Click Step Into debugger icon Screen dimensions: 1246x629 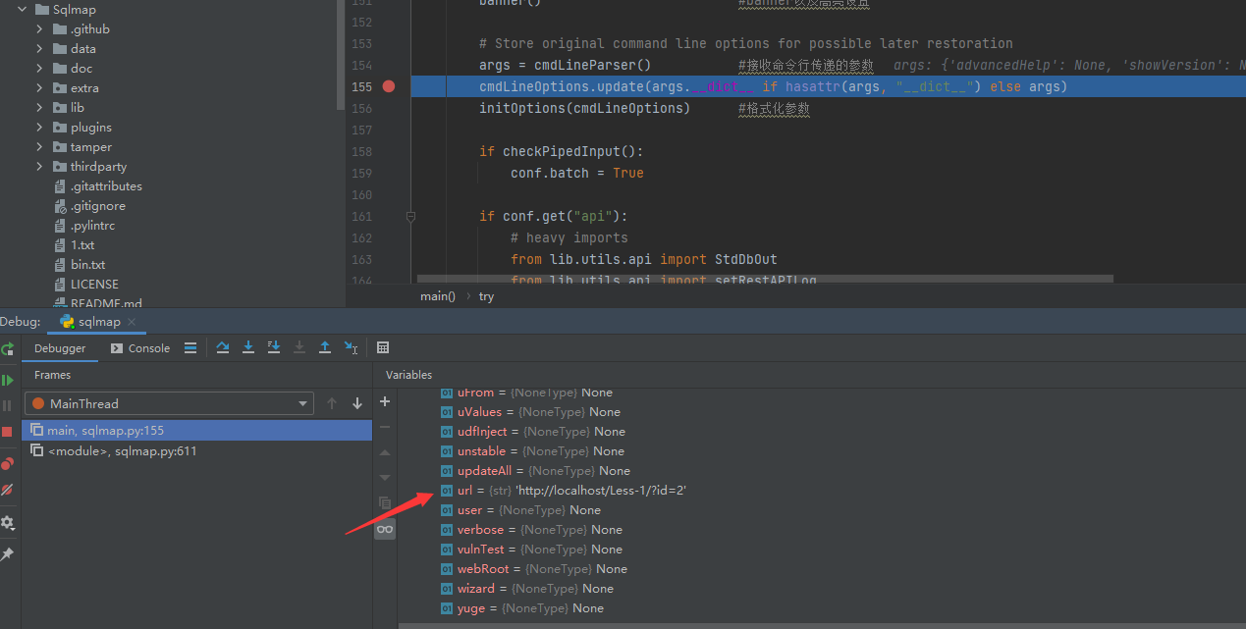(248, 347)
